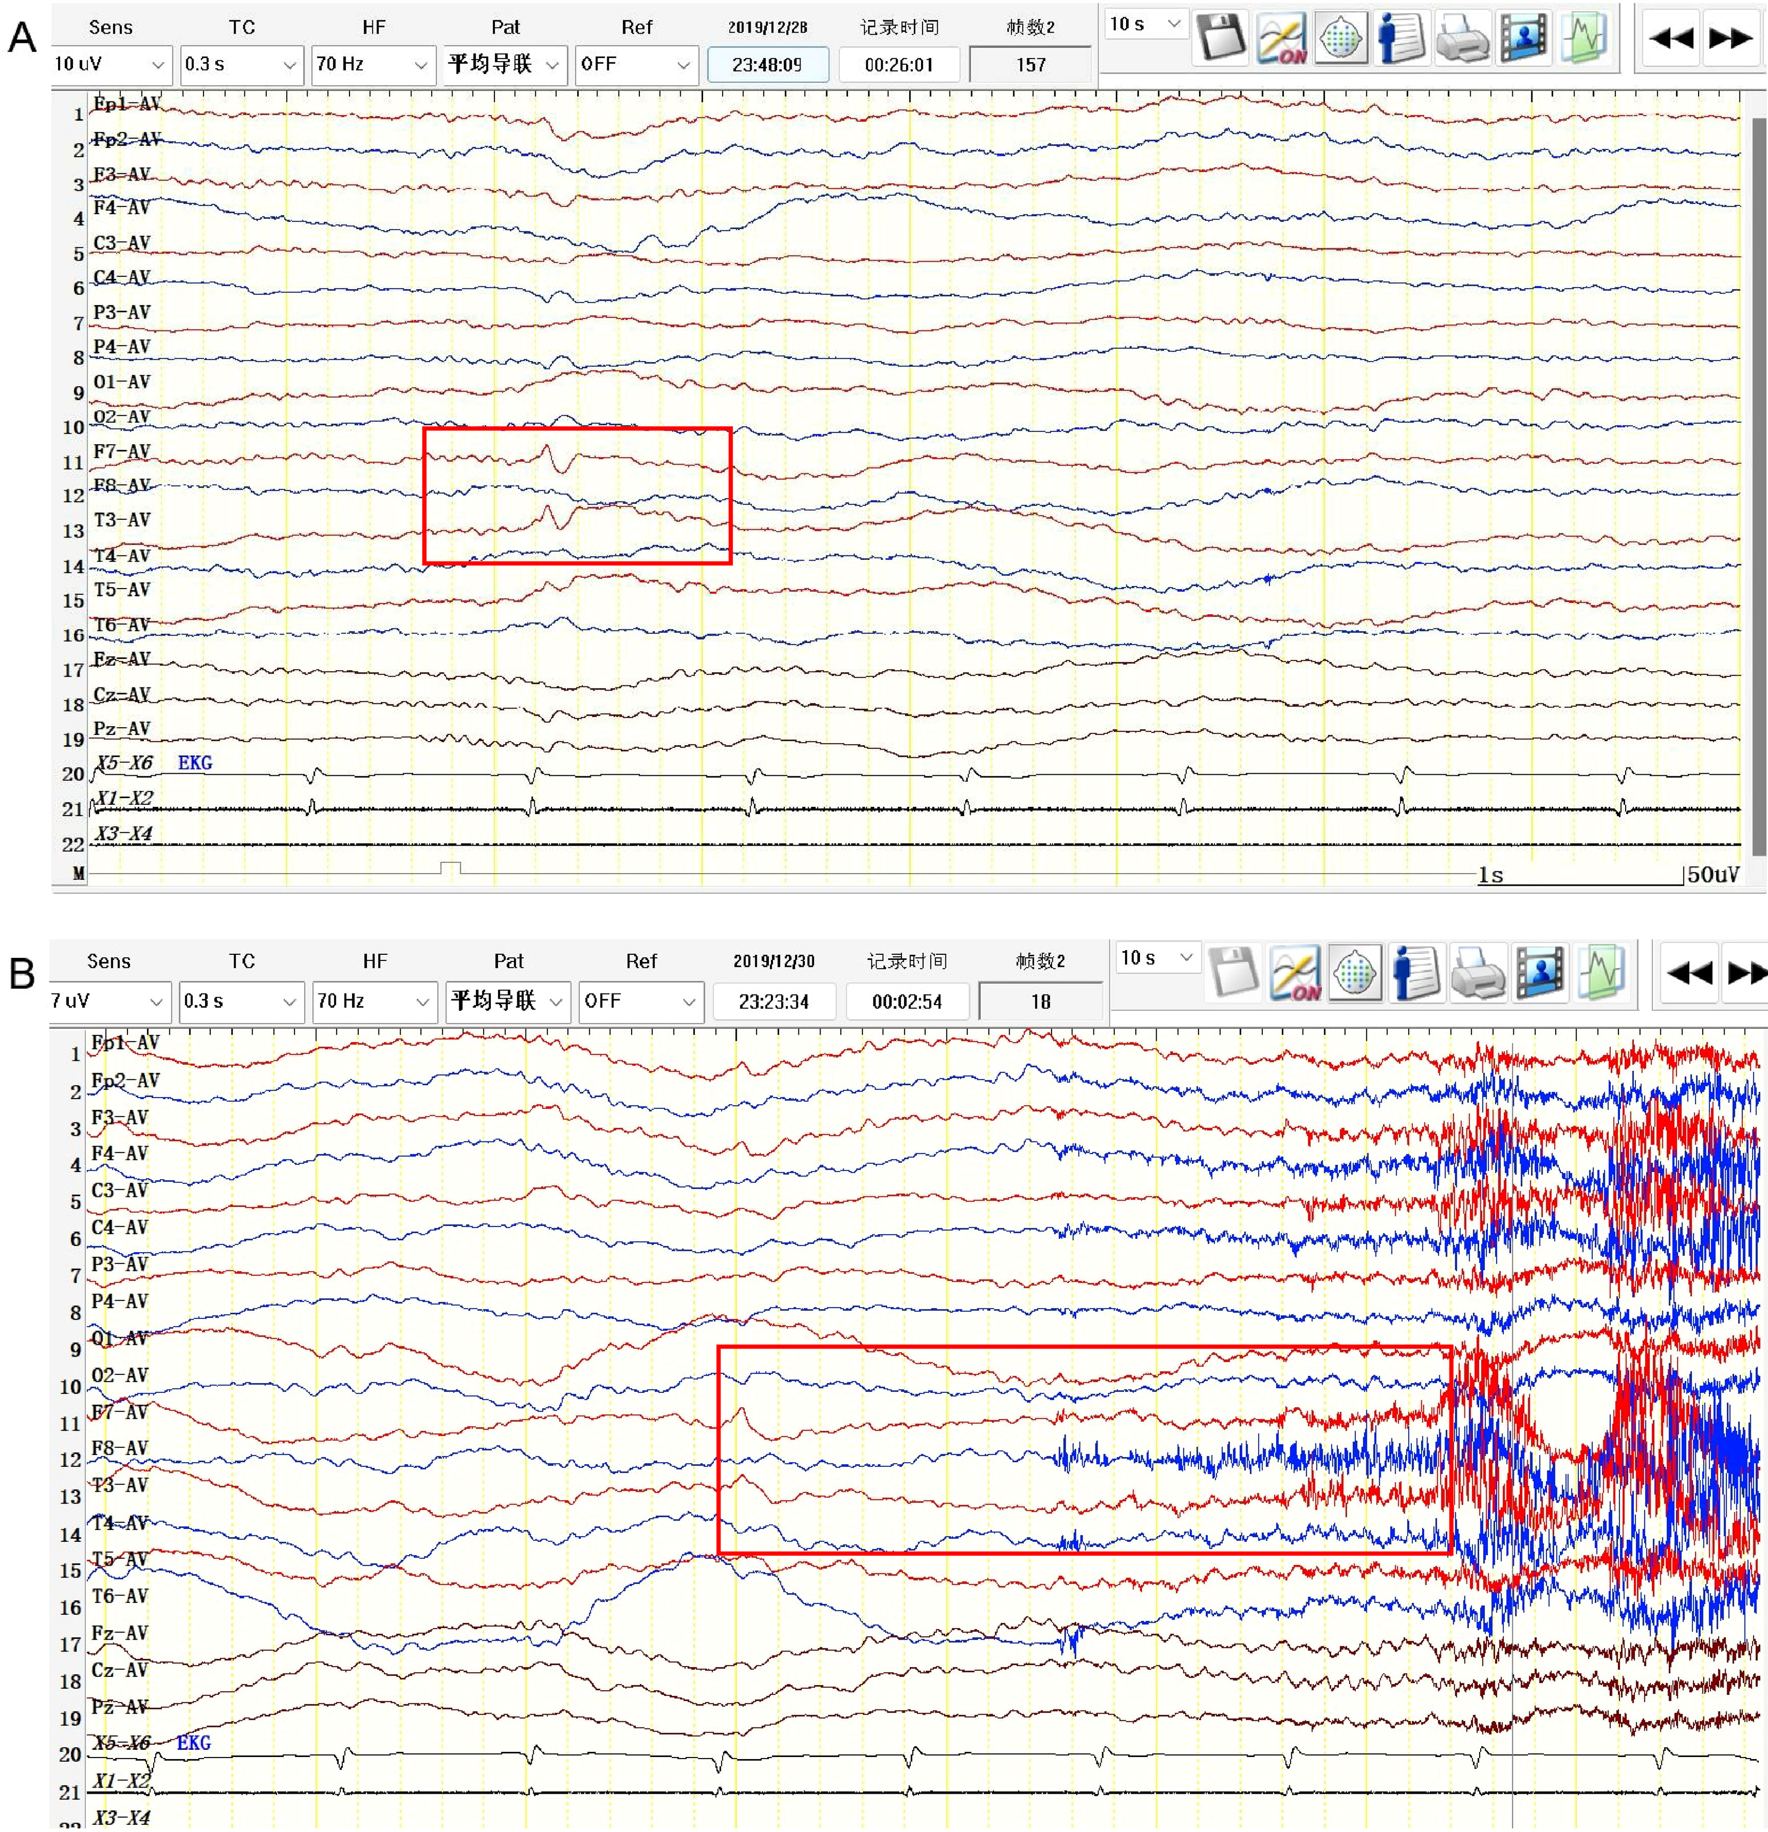Toggle the filter ON icon in panel A

[x=1282, y=39]
